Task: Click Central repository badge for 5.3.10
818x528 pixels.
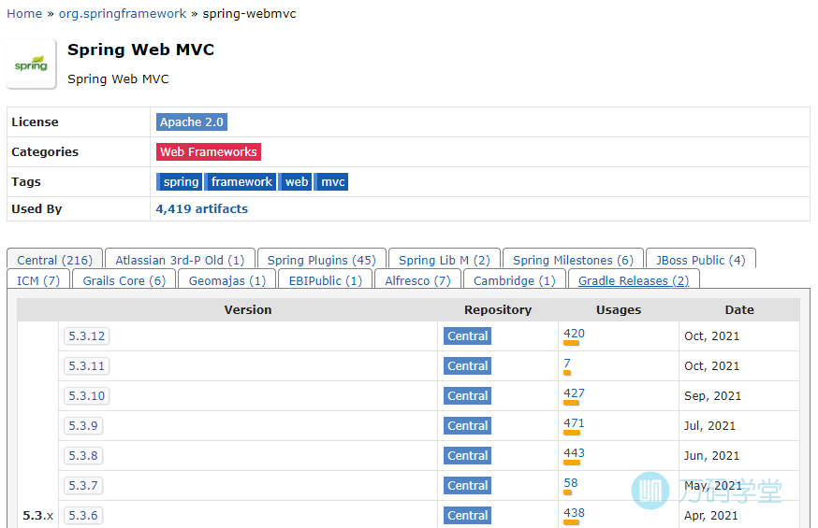Action: coord(467,396)
